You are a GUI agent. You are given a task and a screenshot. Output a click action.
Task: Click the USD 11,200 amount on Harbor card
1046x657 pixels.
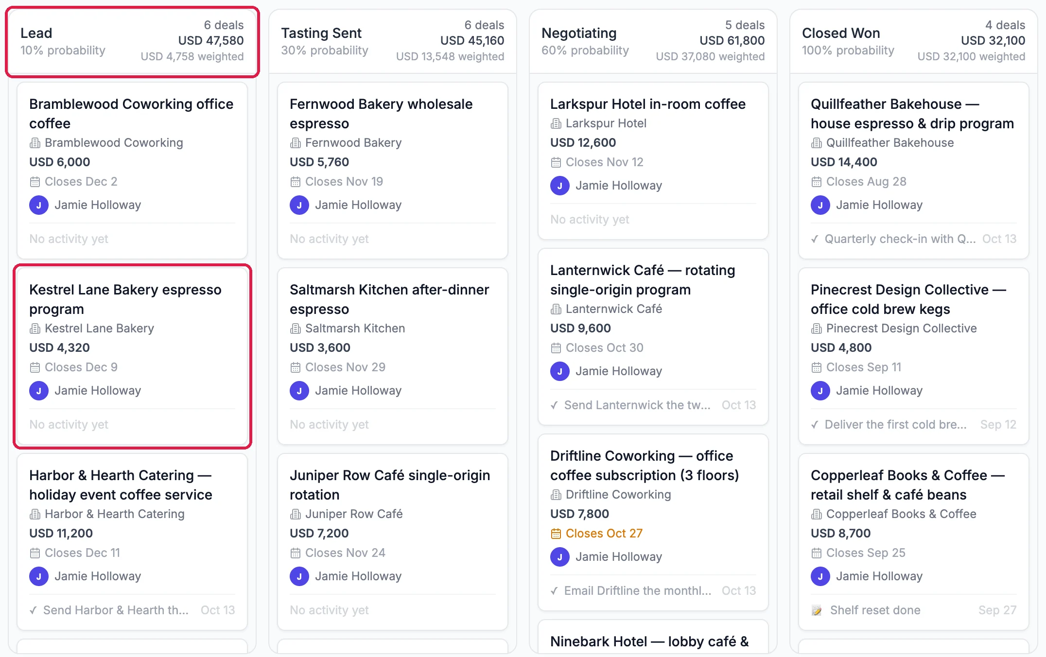pyautogui.click(x=61, y=534)
